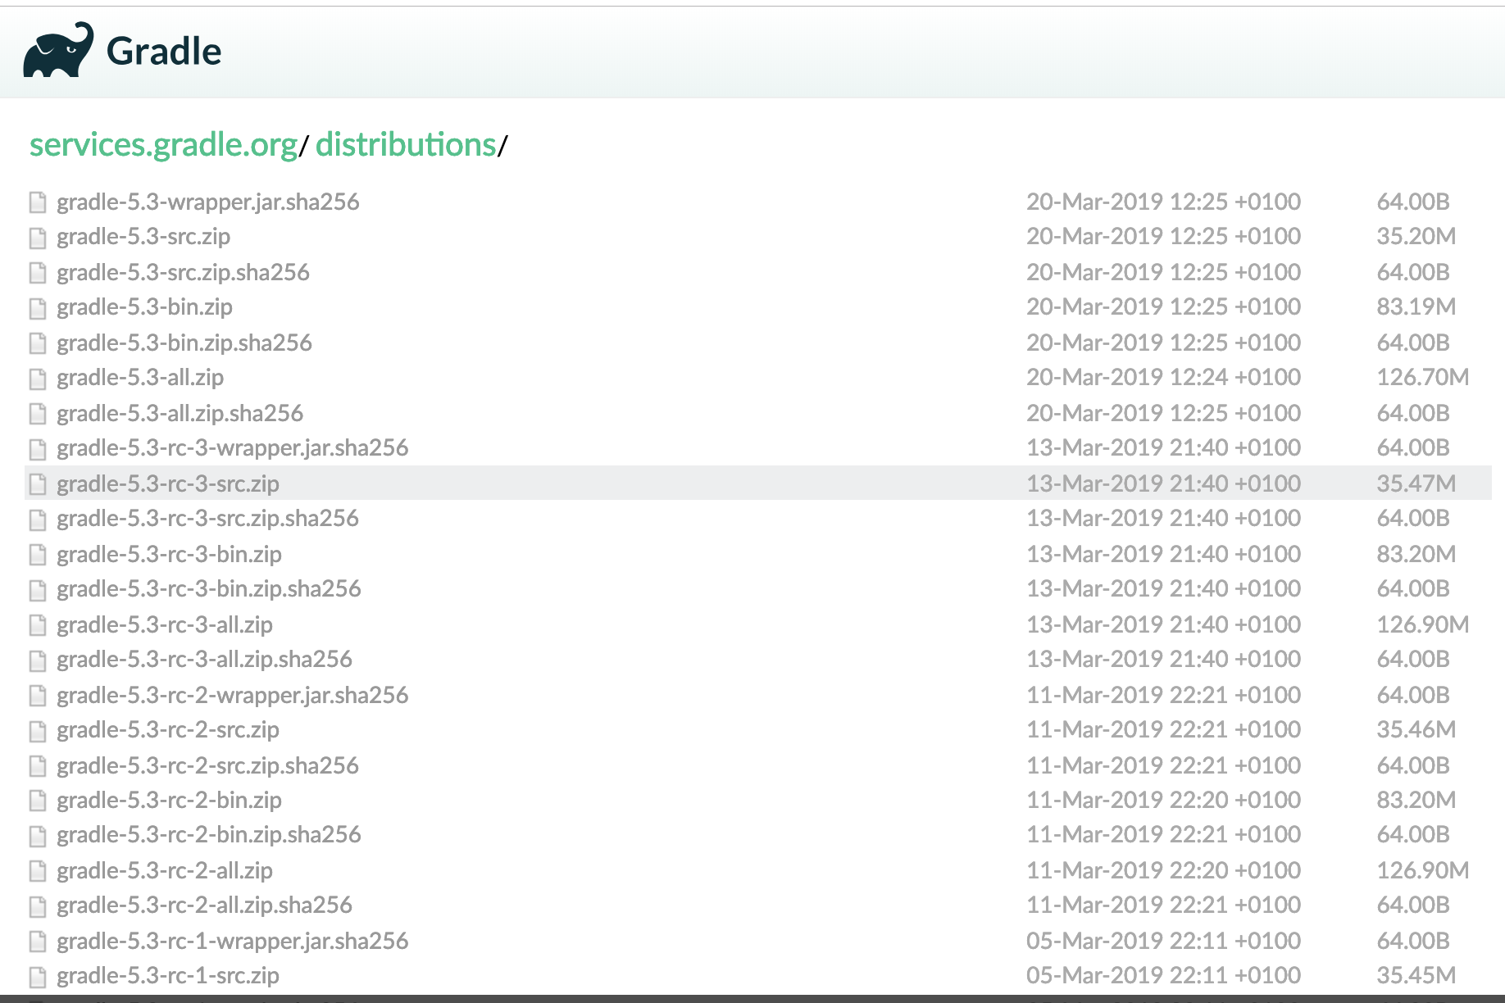The height and width of the screenshot is (1003, 1505).
Task: Click file icon beside gradle-5.3-rc-1-src.zip
Action: pos(38,977)
